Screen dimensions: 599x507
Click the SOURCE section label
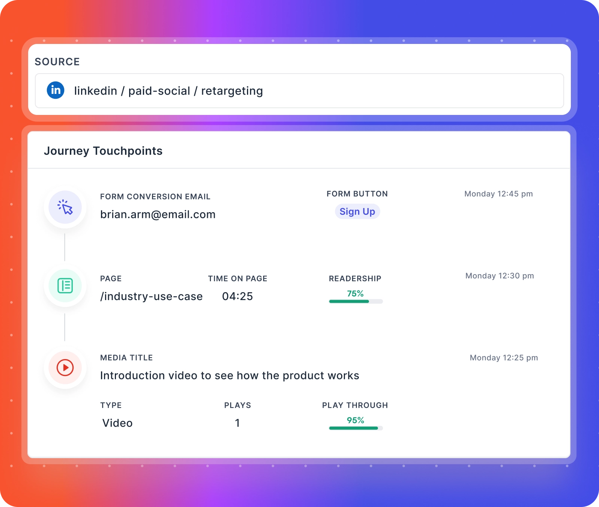tap(57, 62)
